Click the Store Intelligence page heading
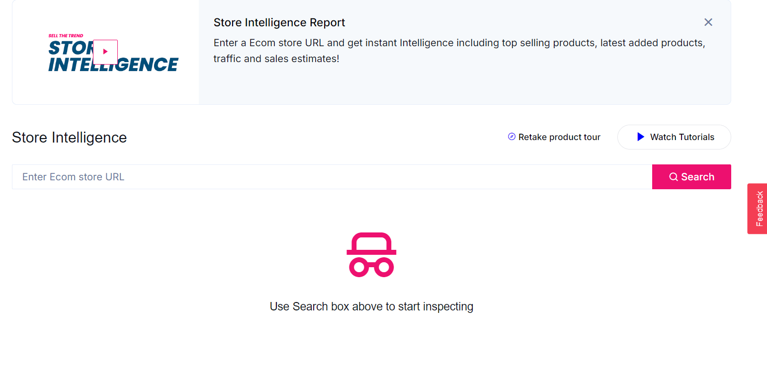This screenshot has height=374, width=767. tap(70, 137)
